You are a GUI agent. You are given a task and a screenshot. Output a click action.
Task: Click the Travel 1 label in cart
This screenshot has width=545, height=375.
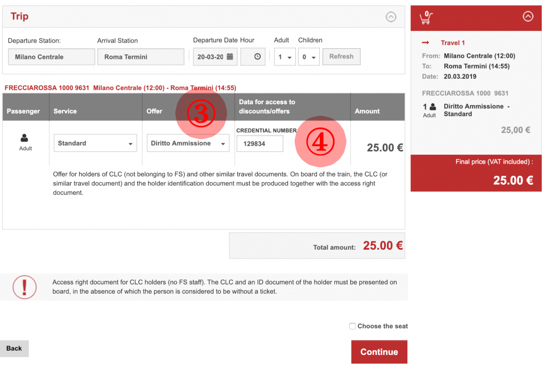pos(452,42)
